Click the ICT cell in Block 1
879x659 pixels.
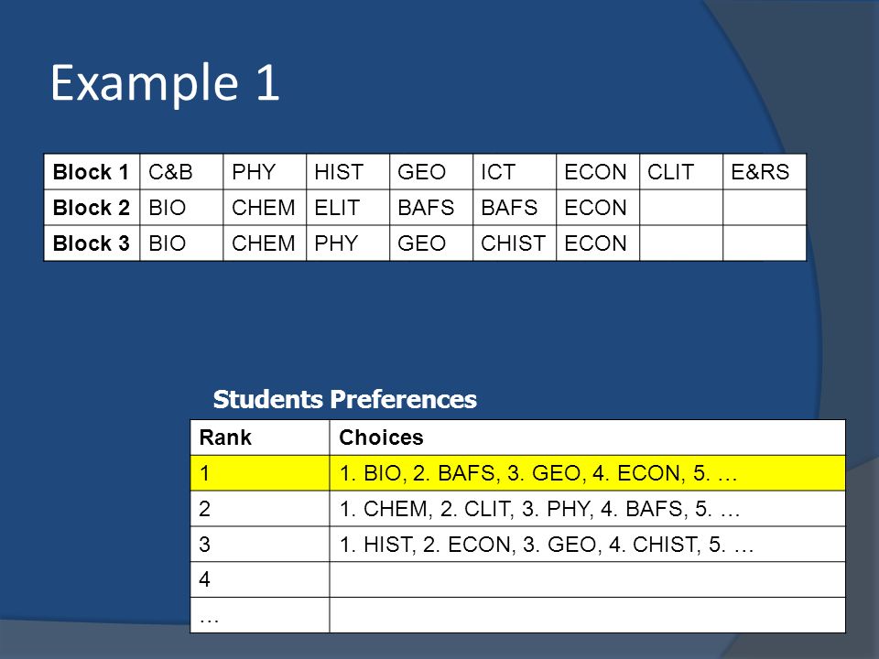tap(514, 171)
